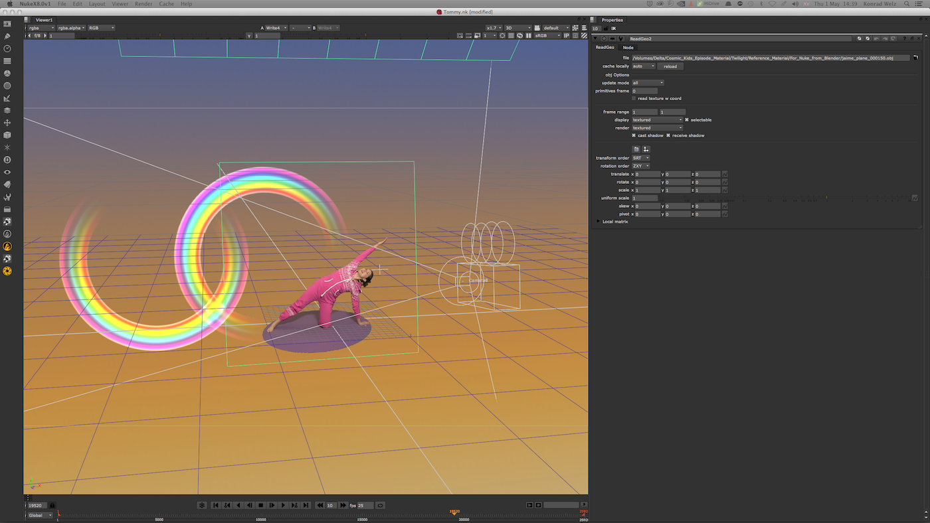Open the Transform nodes move icon

(x=7, y=123)
